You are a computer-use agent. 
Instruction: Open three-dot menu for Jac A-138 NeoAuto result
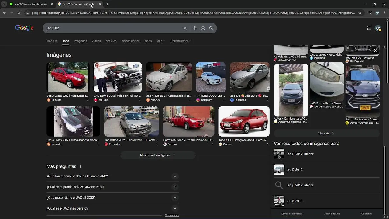[x=190, y=100]
